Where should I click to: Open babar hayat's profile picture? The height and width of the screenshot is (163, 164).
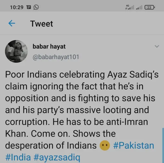[x=16, y=52]
